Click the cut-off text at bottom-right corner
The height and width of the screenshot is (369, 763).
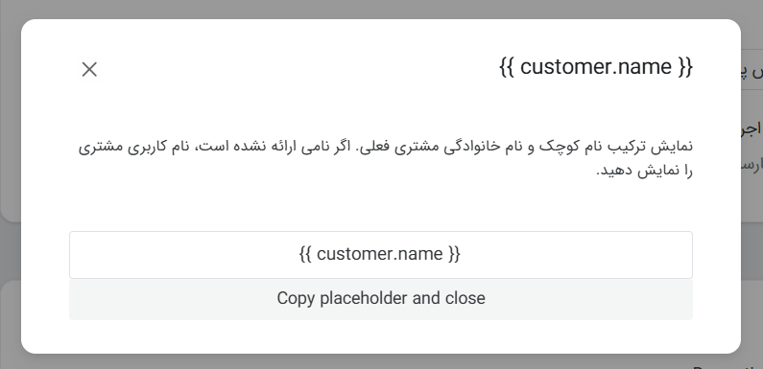pos(727,365)
